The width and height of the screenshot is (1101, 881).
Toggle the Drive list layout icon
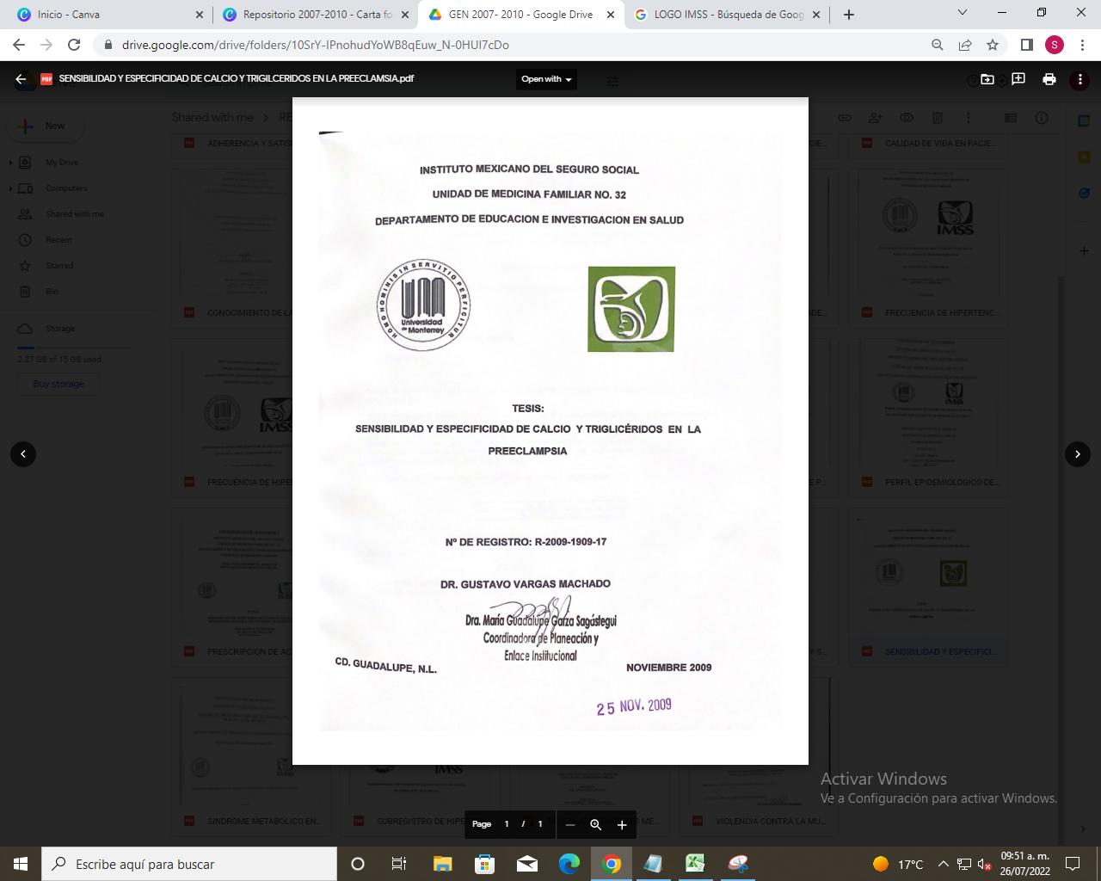pos(1011,117)
